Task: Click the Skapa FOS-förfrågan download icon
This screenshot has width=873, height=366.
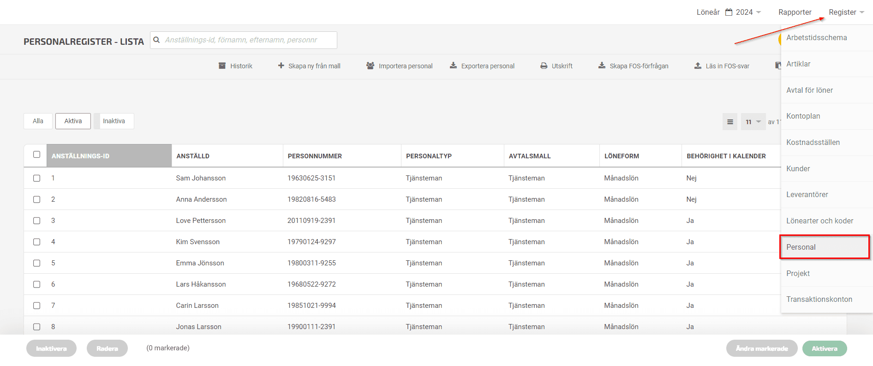Action: [x=602, y=66]
